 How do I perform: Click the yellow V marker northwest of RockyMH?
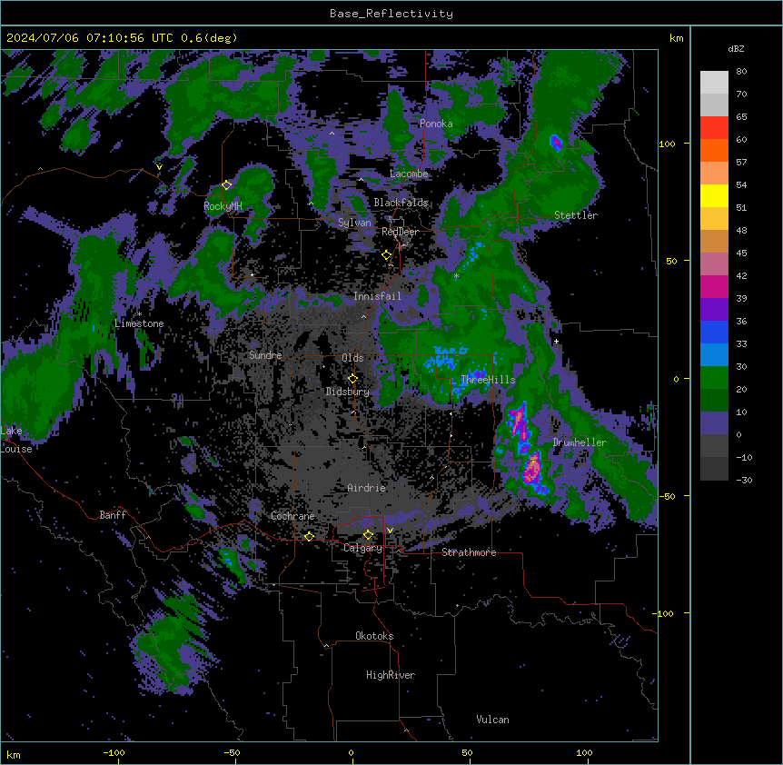coord(159,167)
